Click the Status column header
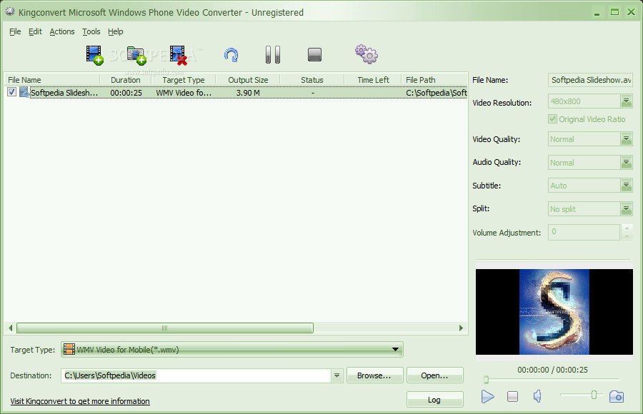The image size is (643, 414). [x=312, y=80]
